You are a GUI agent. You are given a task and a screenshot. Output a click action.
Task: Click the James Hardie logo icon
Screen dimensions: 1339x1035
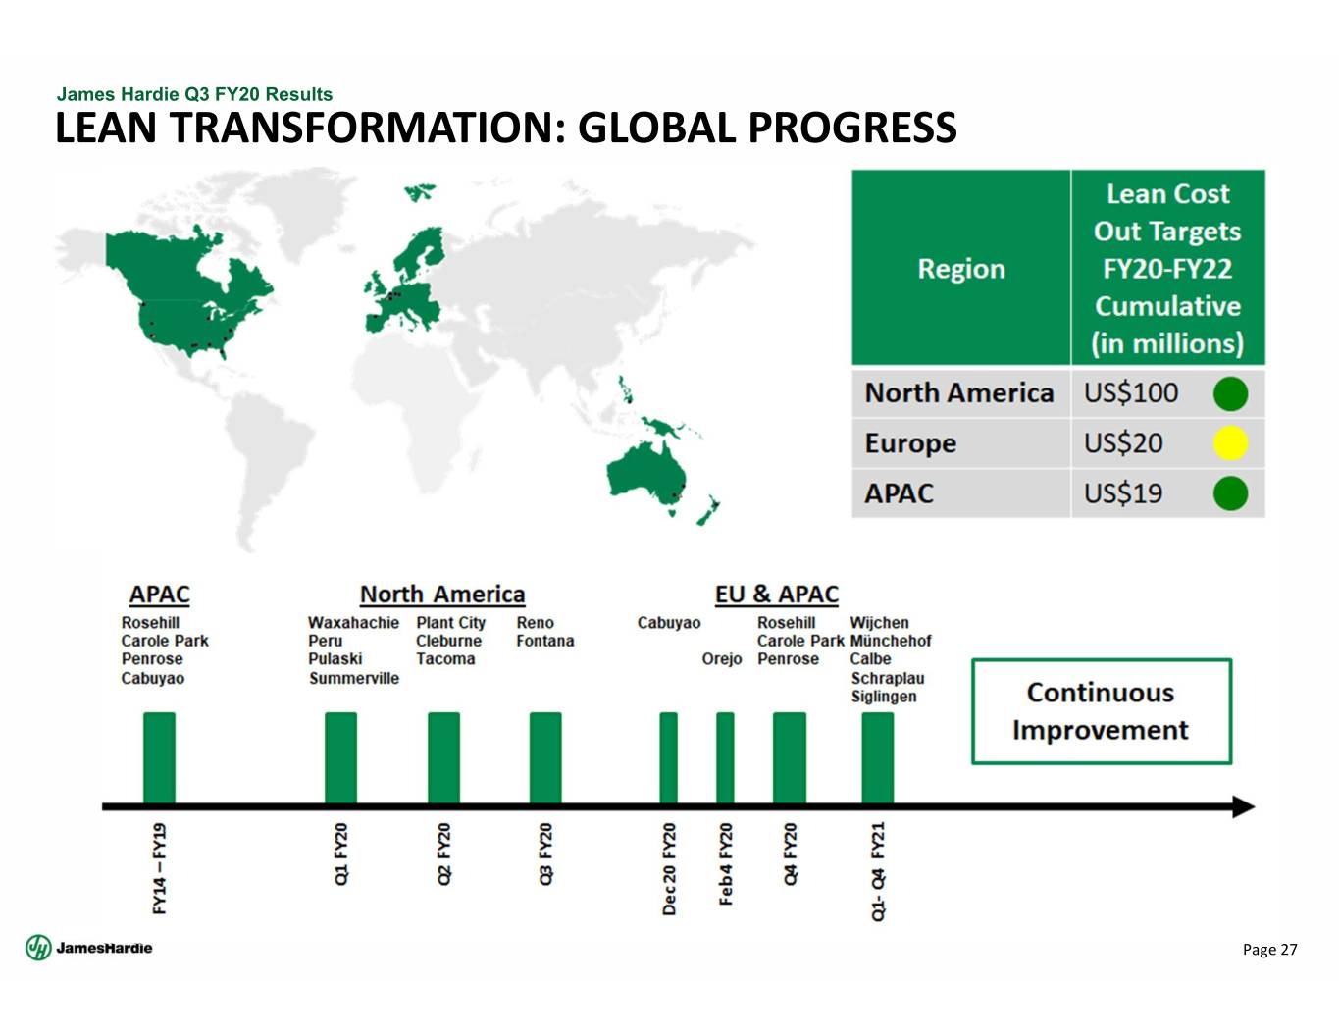37,948
